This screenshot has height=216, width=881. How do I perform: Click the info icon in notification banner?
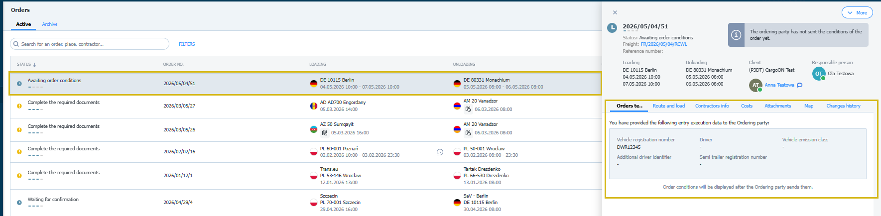(736, 35)
